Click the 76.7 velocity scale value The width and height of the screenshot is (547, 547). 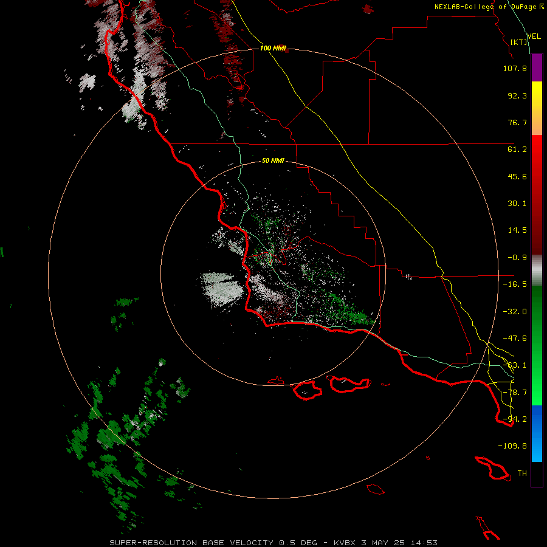[517, 122]
